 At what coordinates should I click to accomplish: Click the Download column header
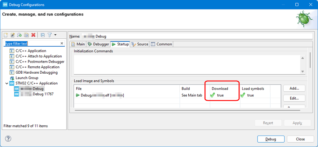[225, 89]
